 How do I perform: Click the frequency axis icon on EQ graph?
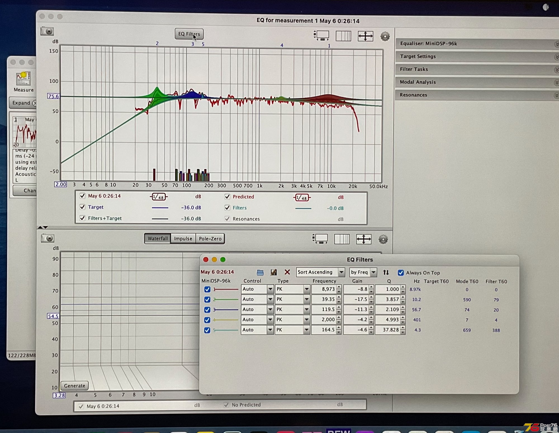tap(343, 36)
